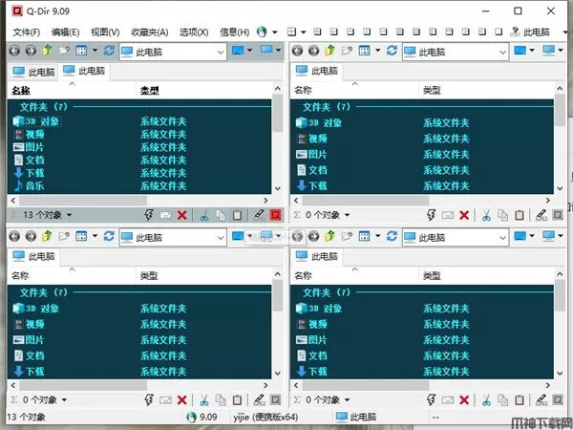Open the 信息(H) menu
573x430 pixels.
(x=234, y=32)
